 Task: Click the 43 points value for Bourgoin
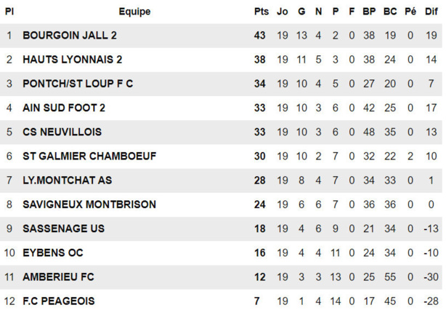[x=261, y=36]
